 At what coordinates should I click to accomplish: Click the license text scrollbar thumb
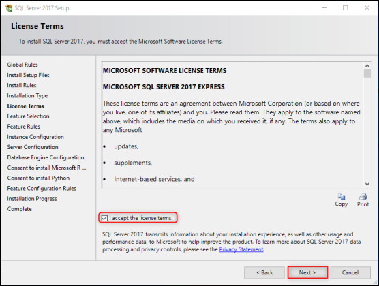click(x=367, y=74)
